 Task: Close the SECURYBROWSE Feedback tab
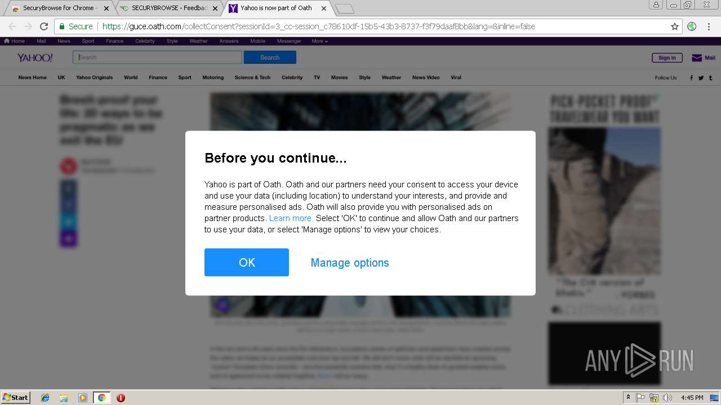coord(215,8)
